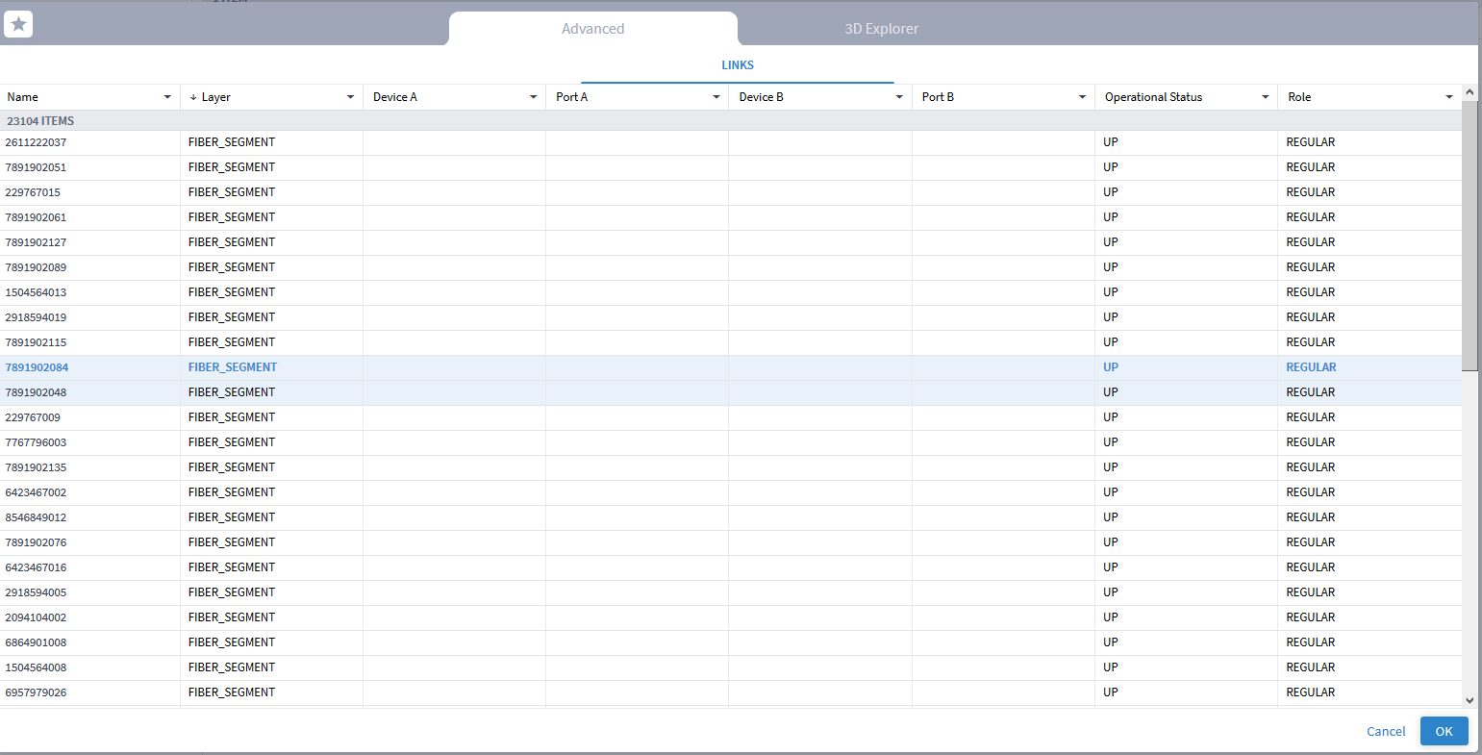Confirm with the OK button
Screen dimensions: 1482x755
coord(1444,731)
